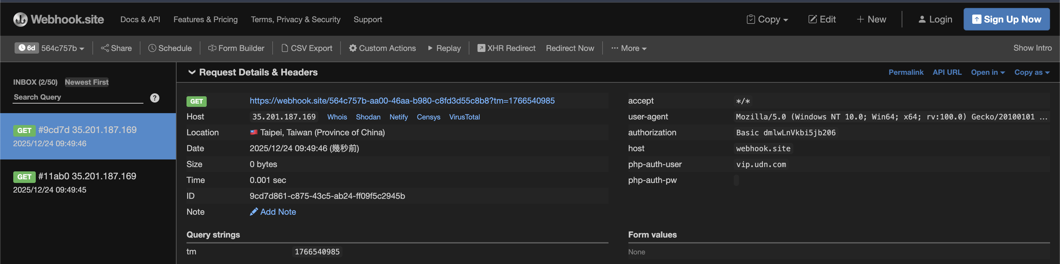The width and height of the screenshot is (1060, 264).
Task: Click the Share toolbar item
Action: coord(117,48)
